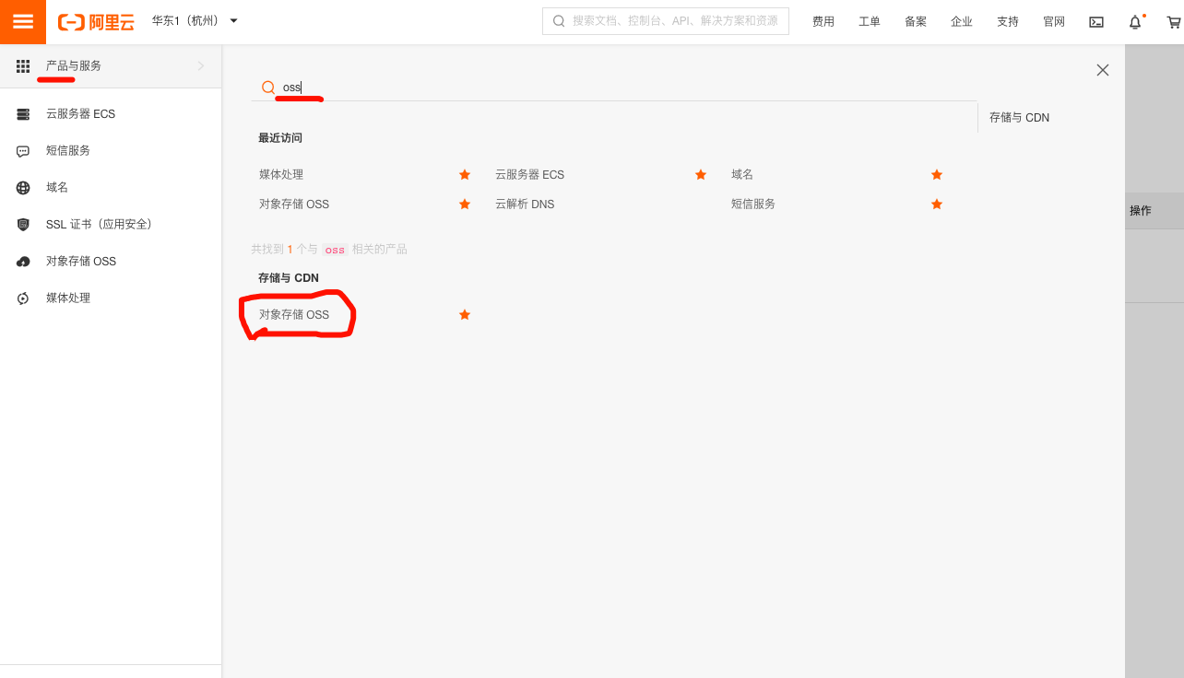Click the SSL shield icon in sidebar

(23, 225)
